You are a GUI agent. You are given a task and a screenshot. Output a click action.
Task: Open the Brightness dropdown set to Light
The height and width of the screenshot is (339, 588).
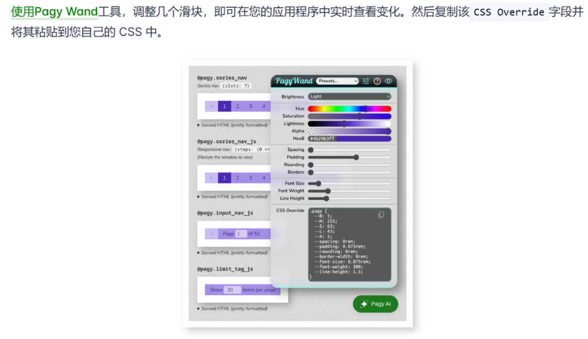click(x=350, y=96)
